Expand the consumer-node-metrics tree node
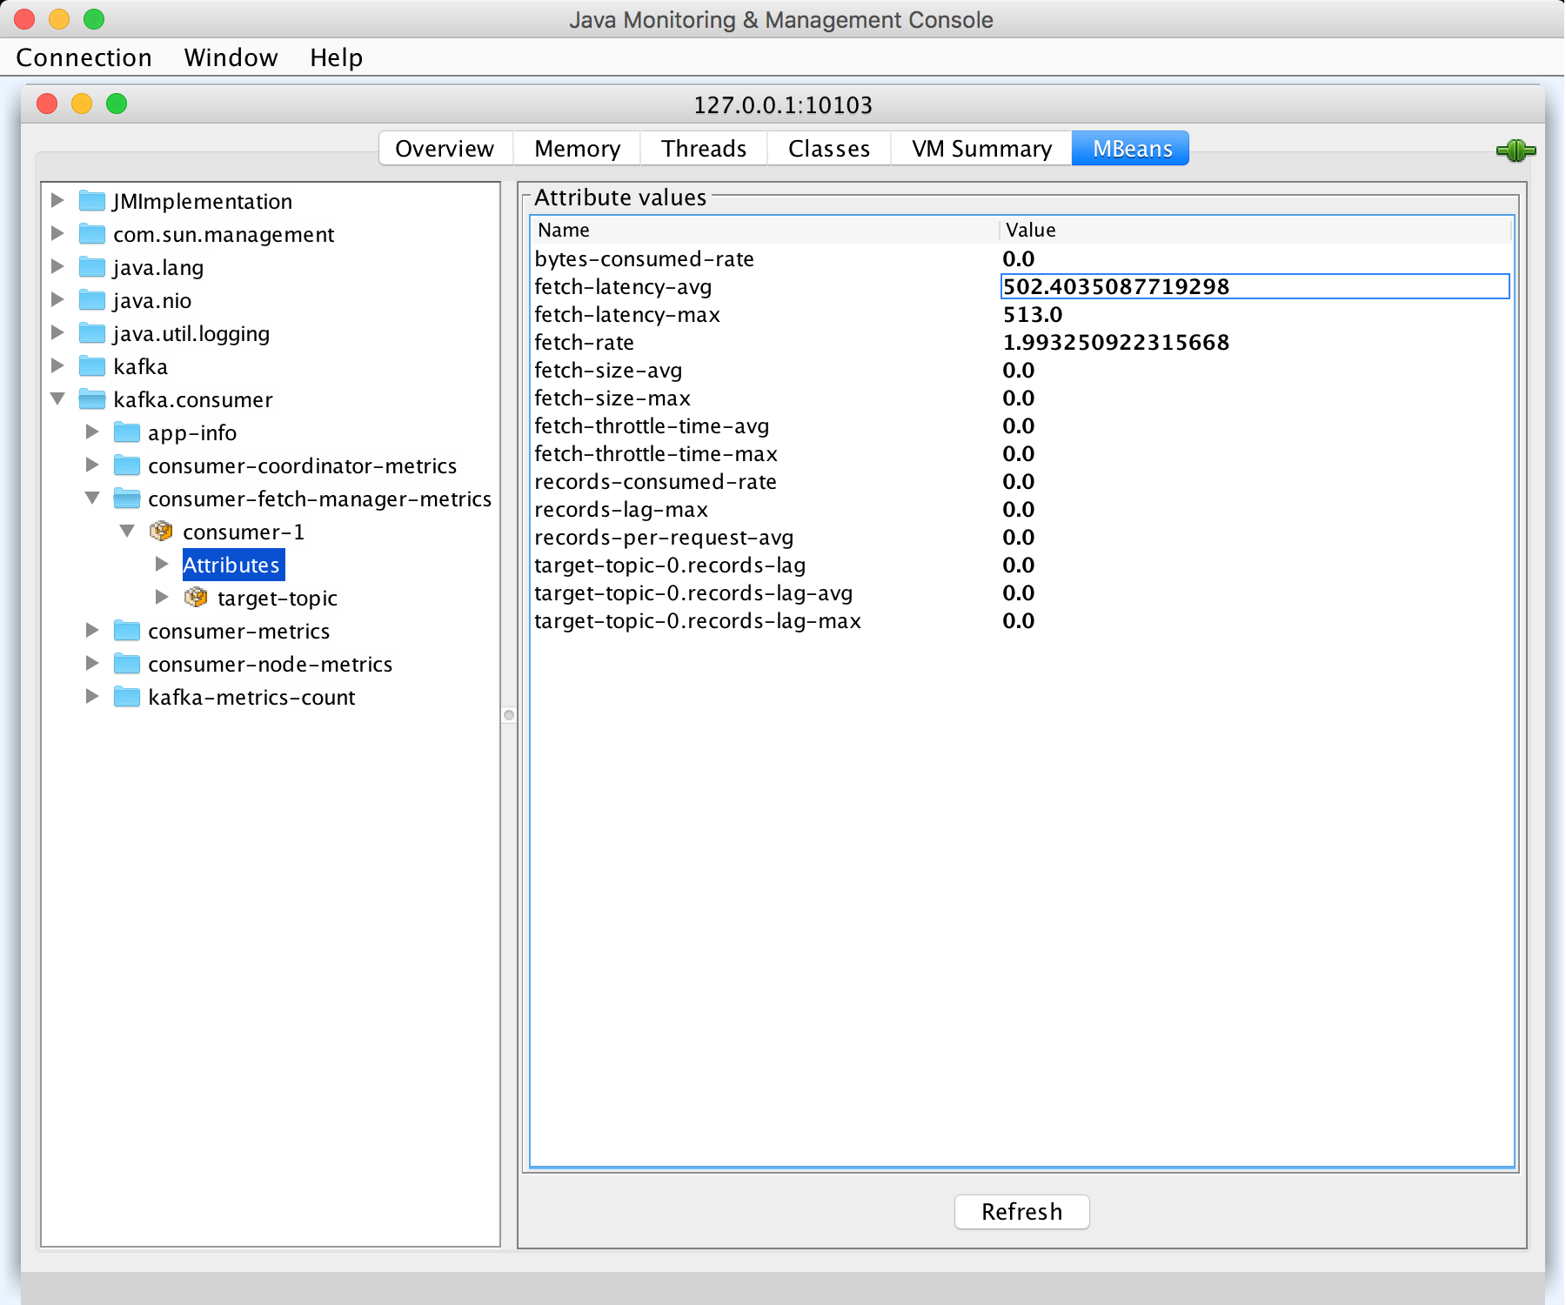This screenshot has width=1566, height=1305. (92, 663)
